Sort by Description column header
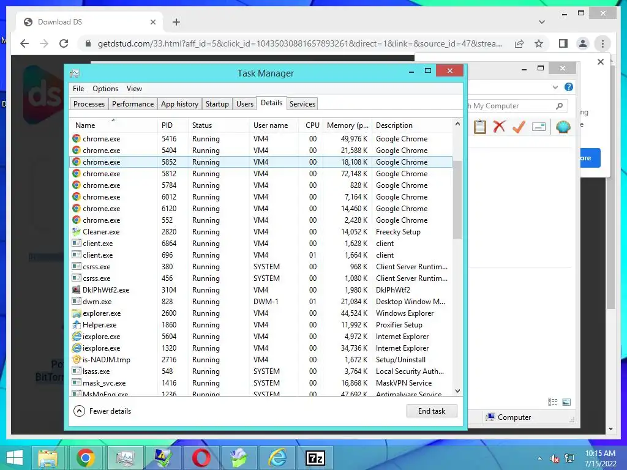 coord(412,125)
